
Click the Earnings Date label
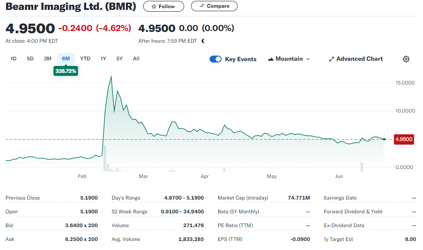pyautogui.click(x=340, y=198)
